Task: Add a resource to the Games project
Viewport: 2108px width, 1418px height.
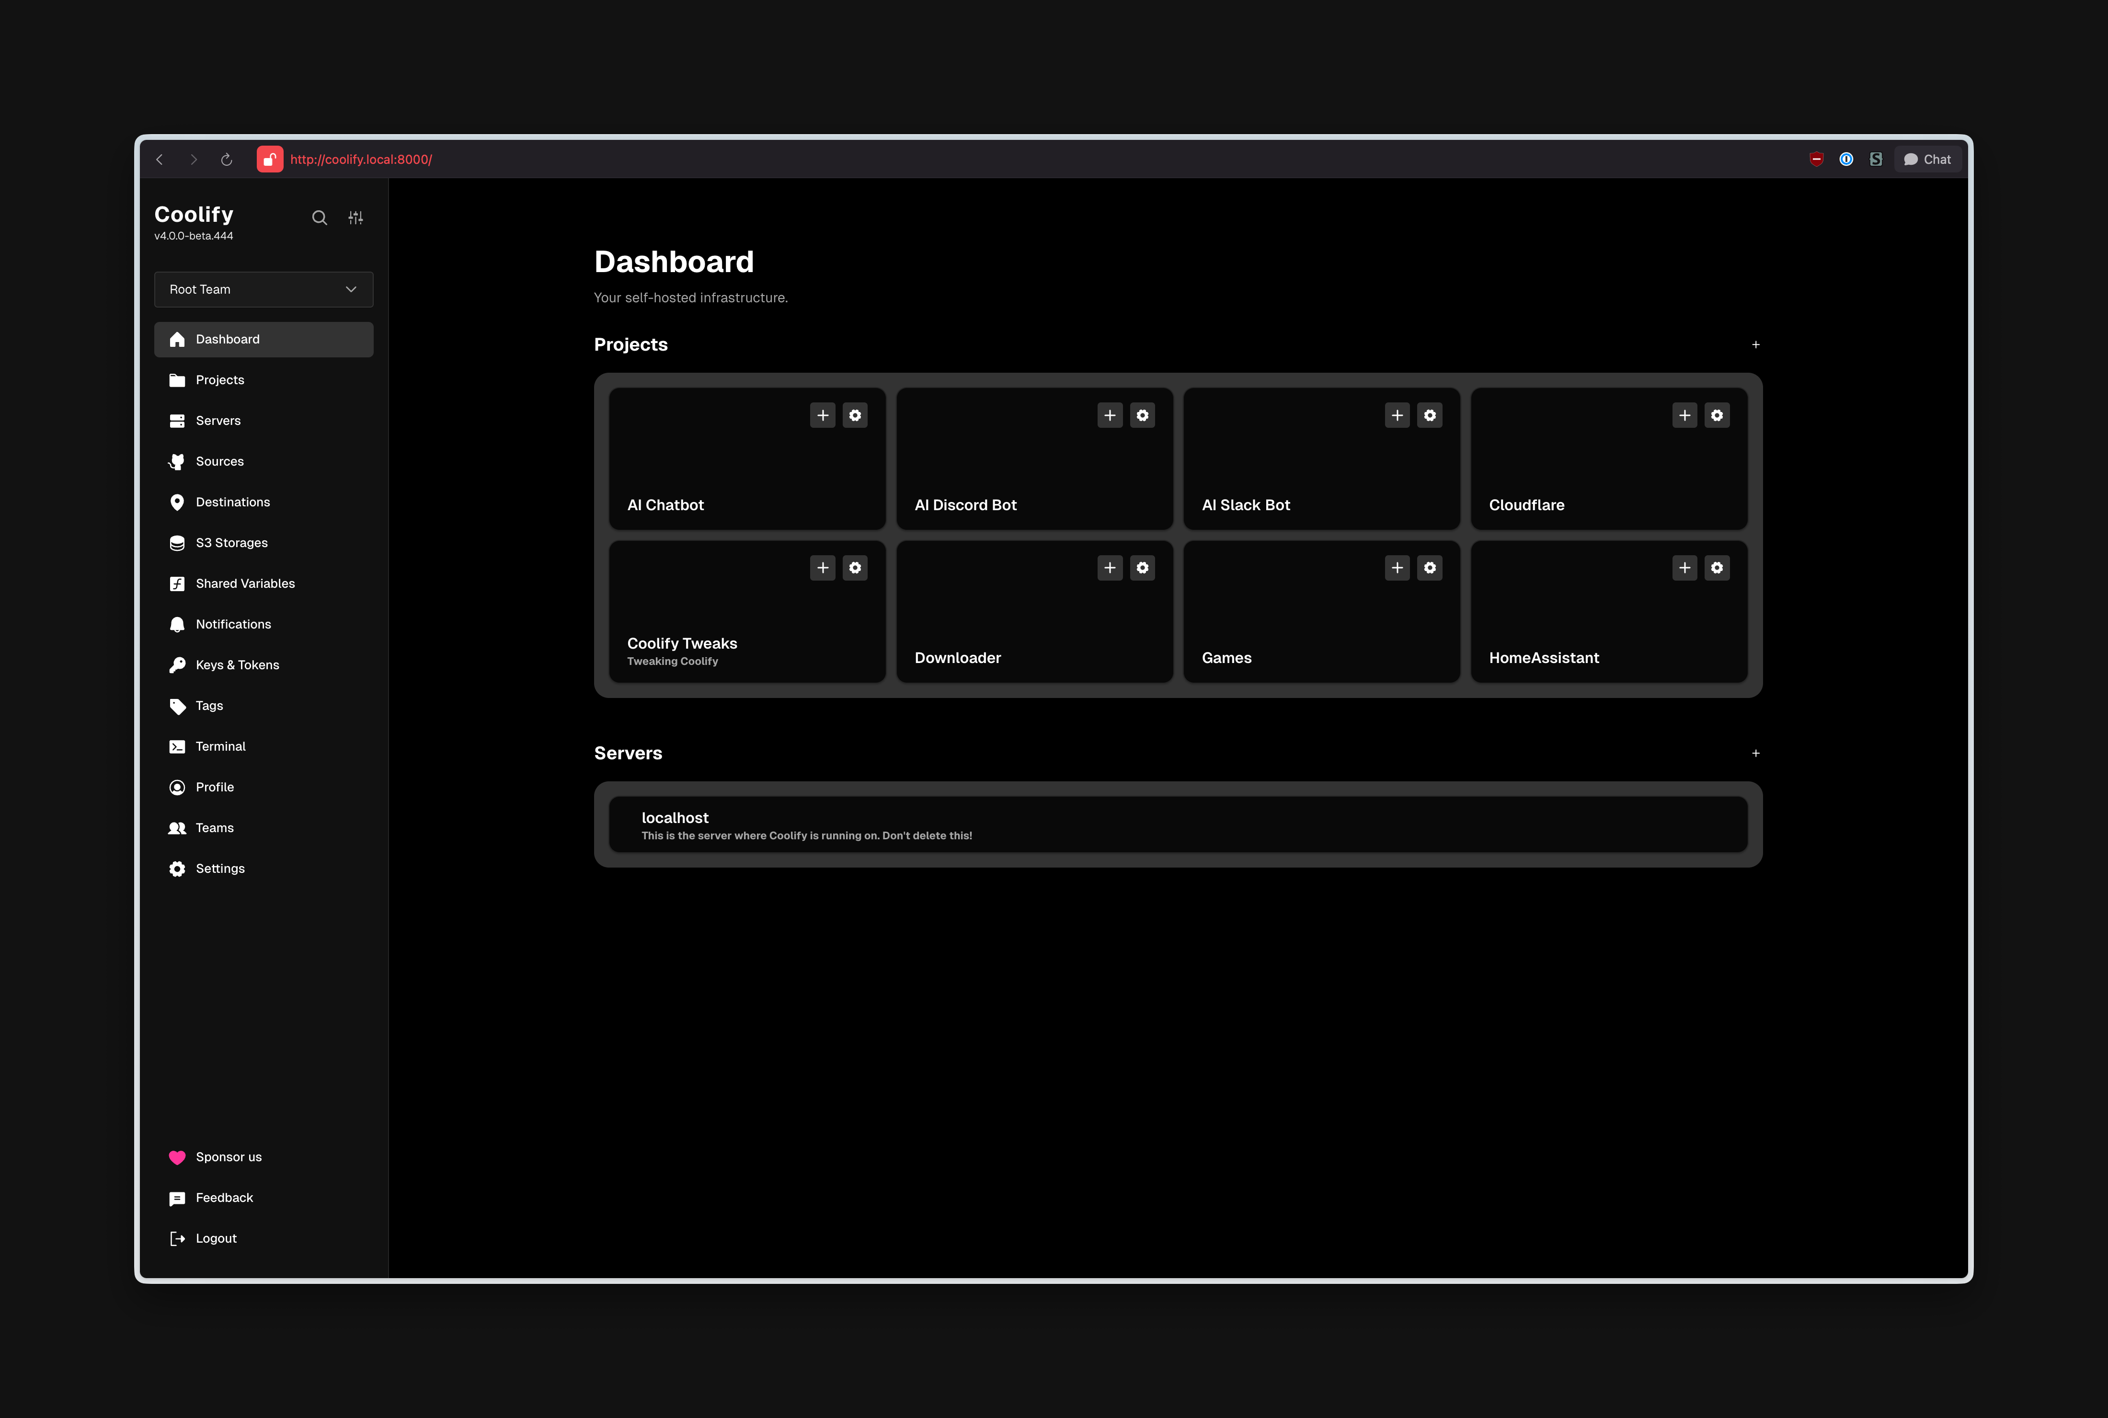Action: point(1397,567)
